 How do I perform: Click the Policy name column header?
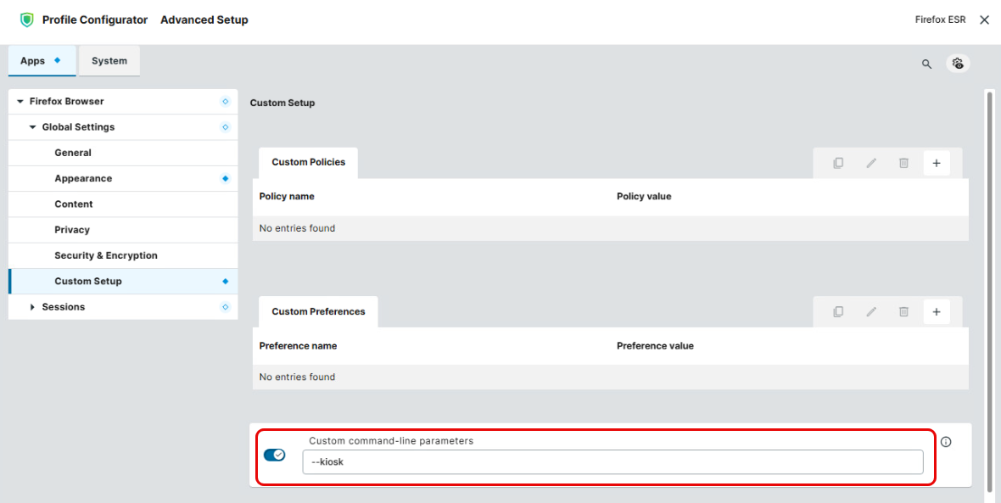coord(287,197)
